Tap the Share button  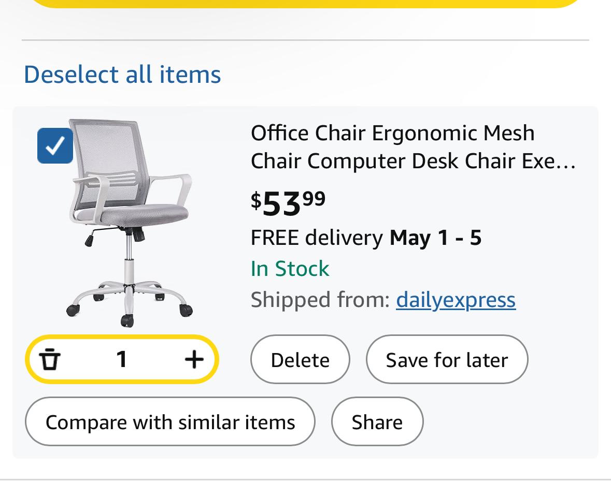click(377, 422)
